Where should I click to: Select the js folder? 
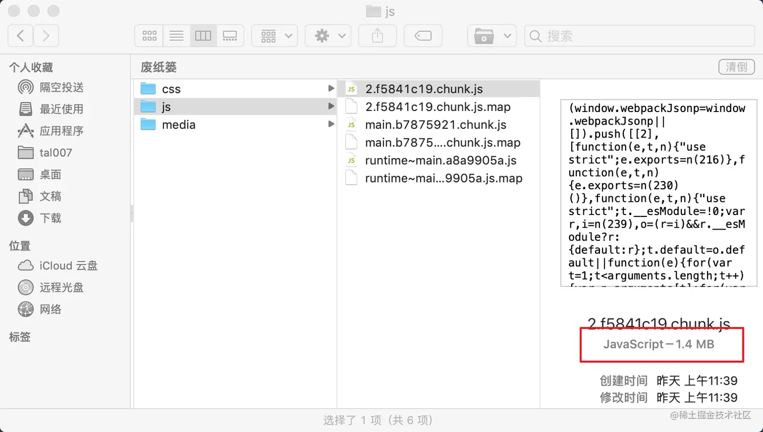click(235, 106)
